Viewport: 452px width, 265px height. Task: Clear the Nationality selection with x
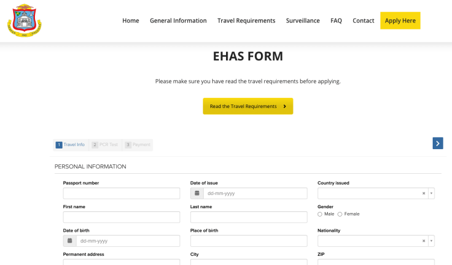tap(424, 241)
